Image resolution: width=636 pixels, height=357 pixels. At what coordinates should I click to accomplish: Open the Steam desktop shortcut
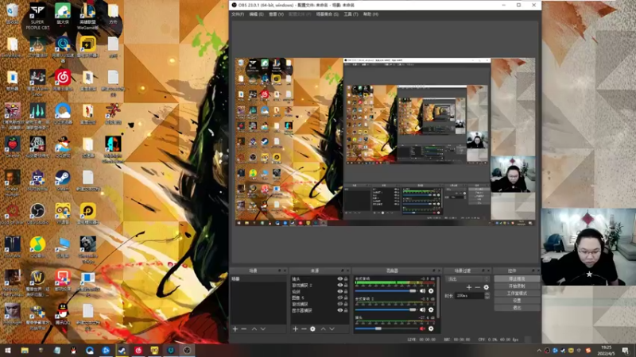63,181
